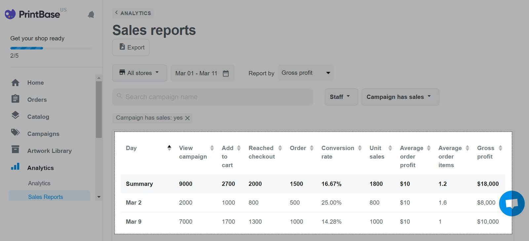Click the sidebar scrollbar thumb
The image size is (529, 241).
99,109
